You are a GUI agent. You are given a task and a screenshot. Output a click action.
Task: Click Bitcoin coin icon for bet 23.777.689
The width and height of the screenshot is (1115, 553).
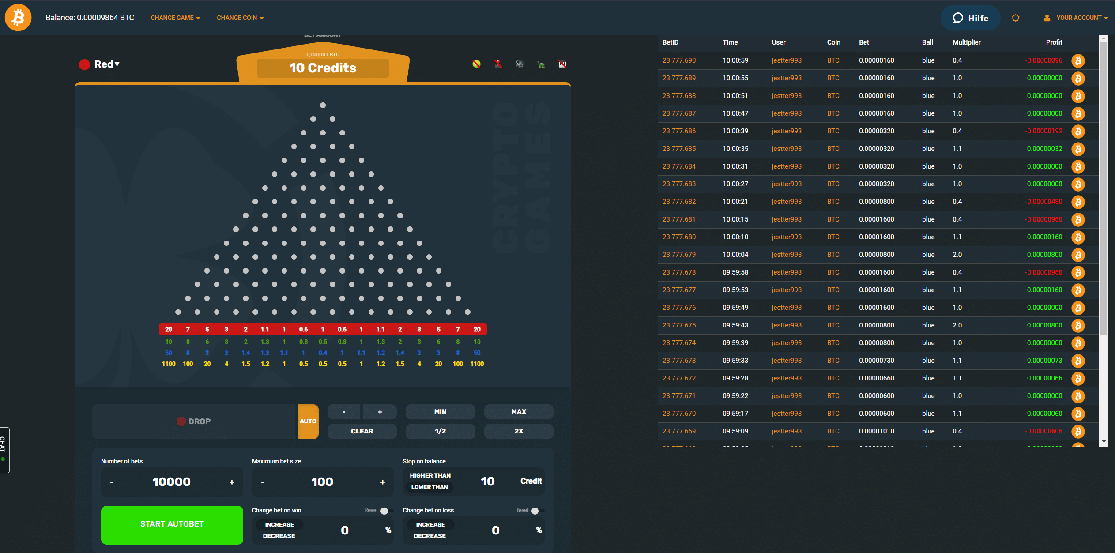1078,78
